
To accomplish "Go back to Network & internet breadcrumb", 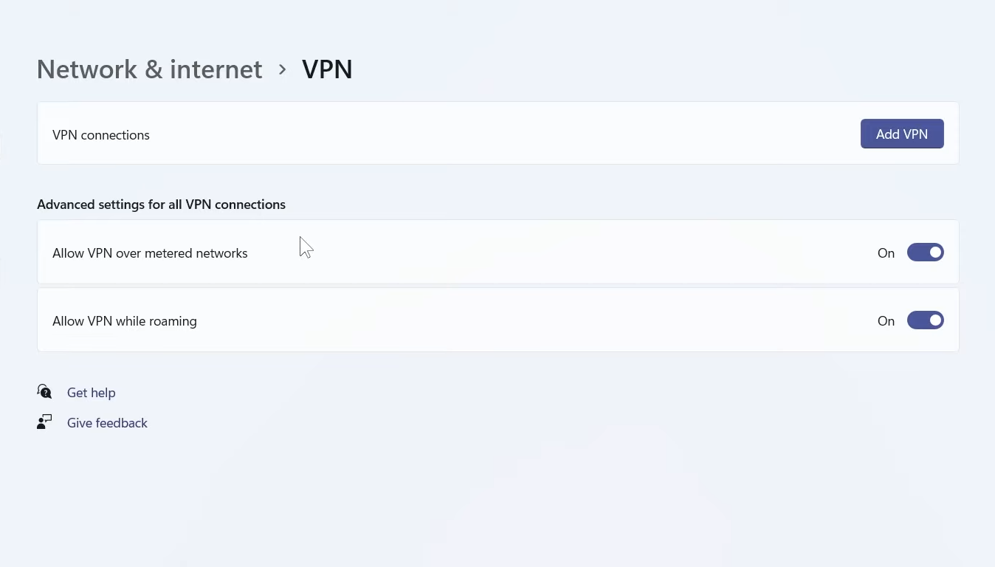I will [149, 69].
